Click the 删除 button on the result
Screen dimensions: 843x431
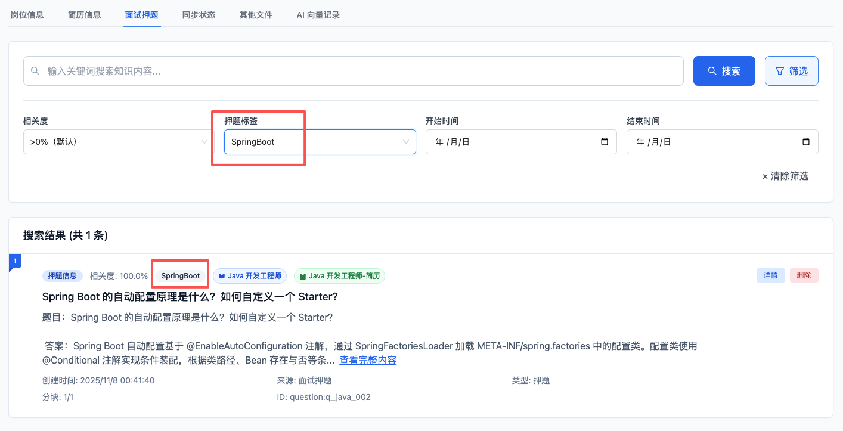(804, 275)
